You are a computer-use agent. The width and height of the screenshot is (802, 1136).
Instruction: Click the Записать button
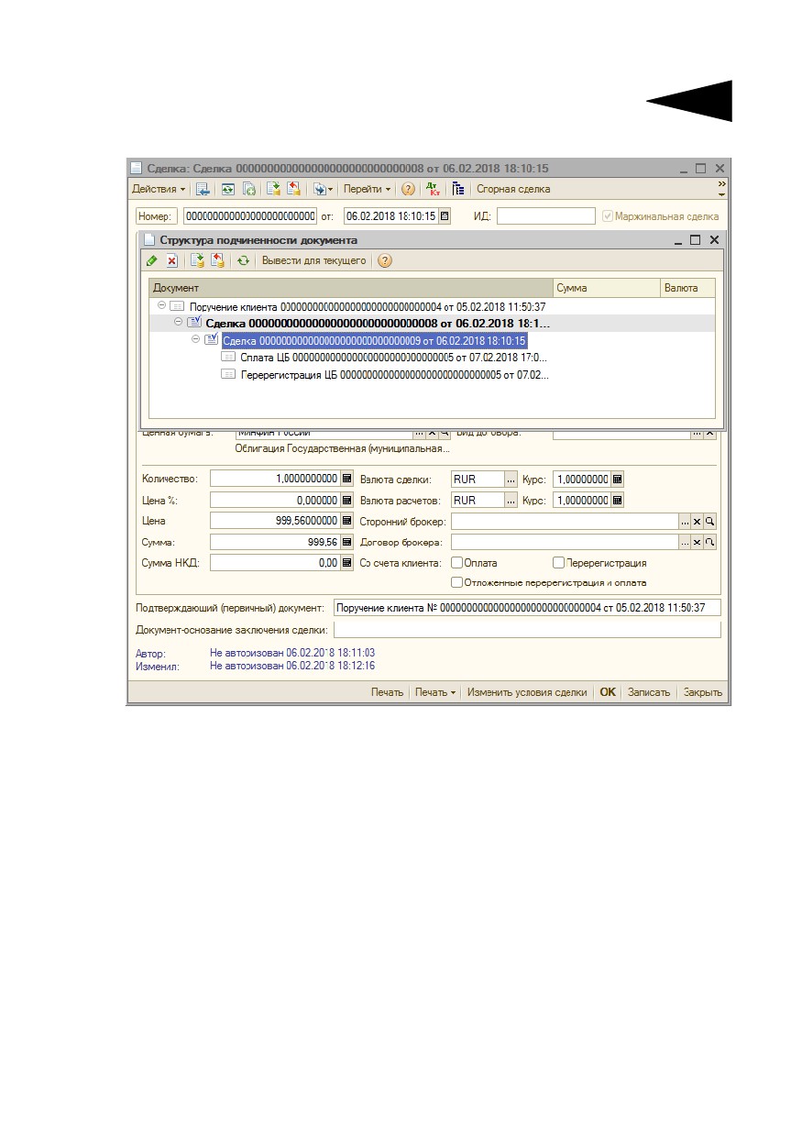click(x=649, y=692)
